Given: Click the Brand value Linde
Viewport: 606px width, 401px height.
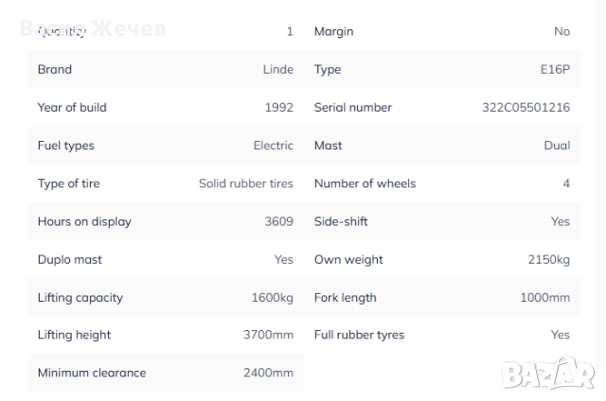Looking at the screenshot, I should click(x=277, y=70).
